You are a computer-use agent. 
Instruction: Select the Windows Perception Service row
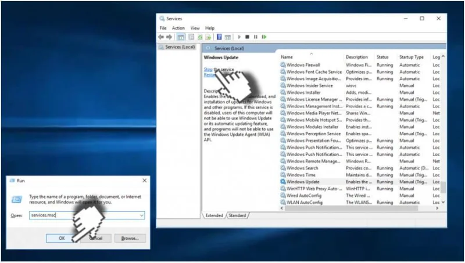tap(360, 134)
